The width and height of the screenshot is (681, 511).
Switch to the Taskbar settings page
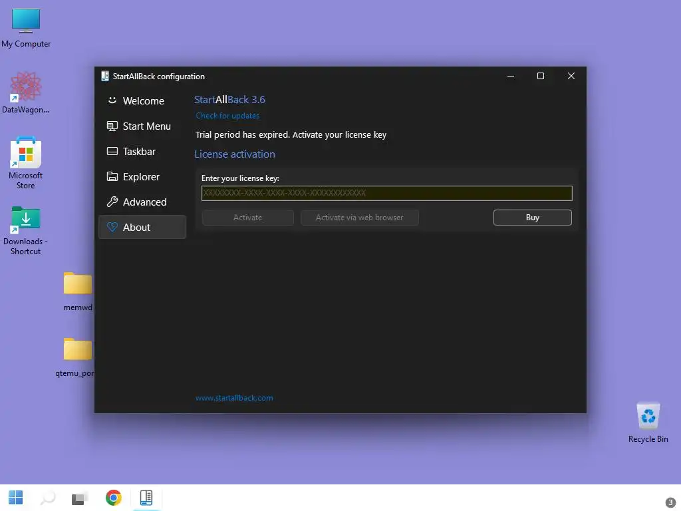(x=142, y=151)
